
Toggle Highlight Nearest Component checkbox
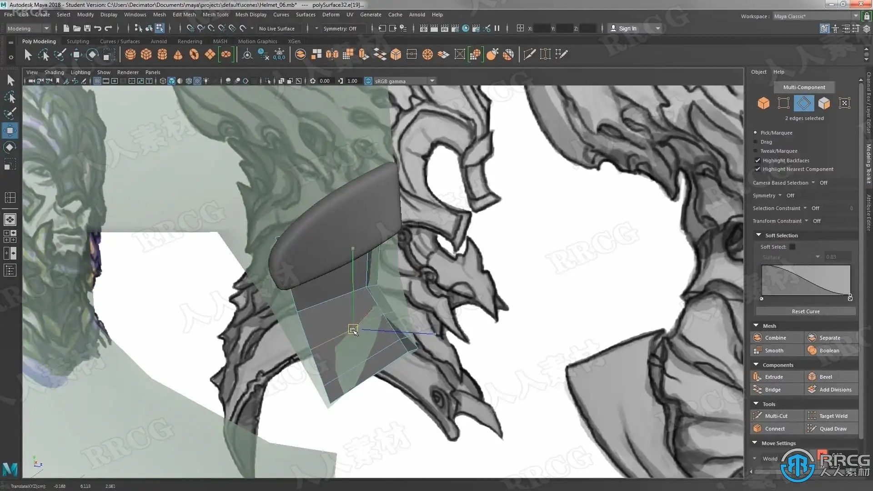tap(758, 169)
